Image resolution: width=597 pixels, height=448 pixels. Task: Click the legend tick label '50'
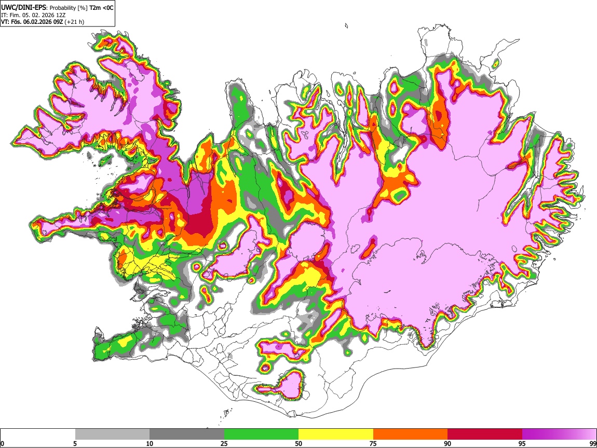pyautogui.click(x=298, y=444)
